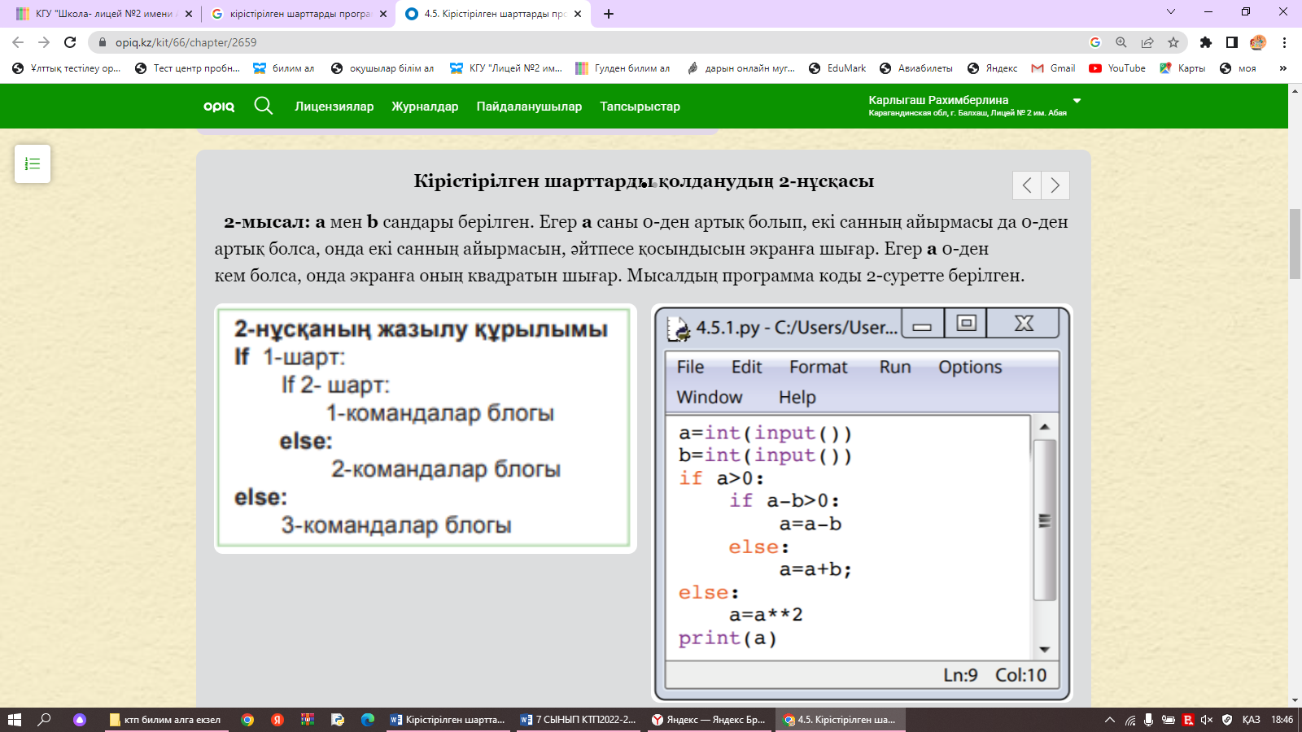This screenshot has height=732, width=1302.
Task: Close the КГУ "Школа-лицей №2" tab
Action: 189,14
